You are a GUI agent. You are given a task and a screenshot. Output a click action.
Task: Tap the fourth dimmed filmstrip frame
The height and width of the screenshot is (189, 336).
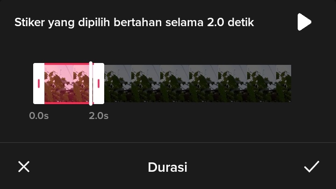click(204, 84)
